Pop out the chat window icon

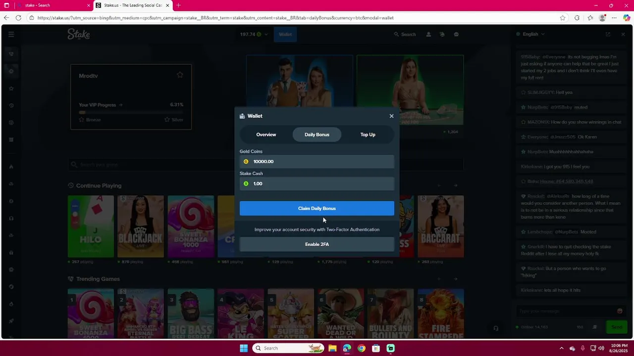coord(608,34)
